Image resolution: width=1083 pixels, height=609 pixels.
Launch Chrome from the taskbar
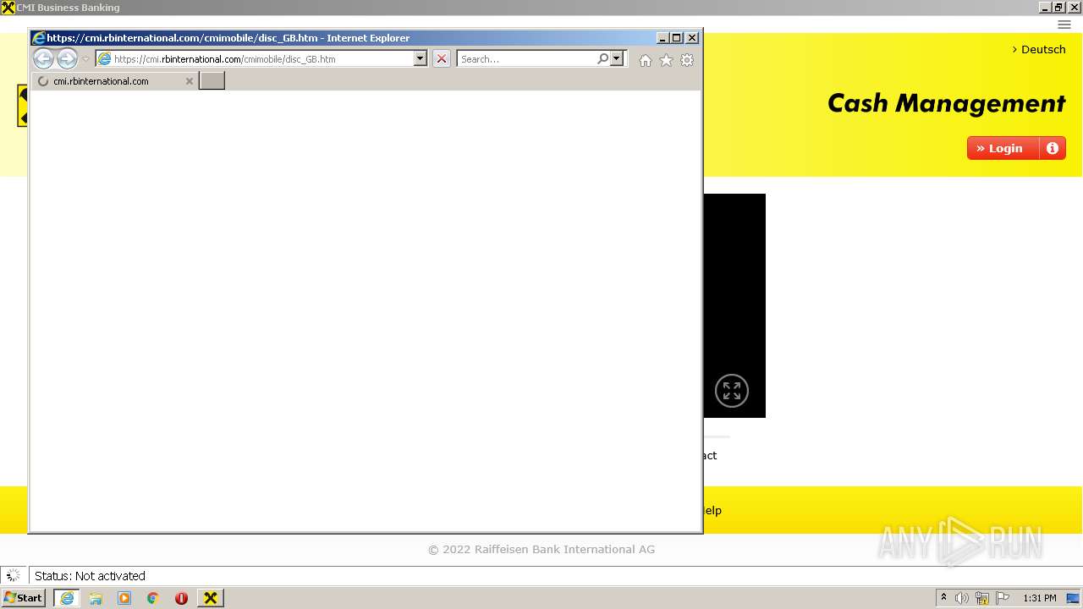[153, 598]
